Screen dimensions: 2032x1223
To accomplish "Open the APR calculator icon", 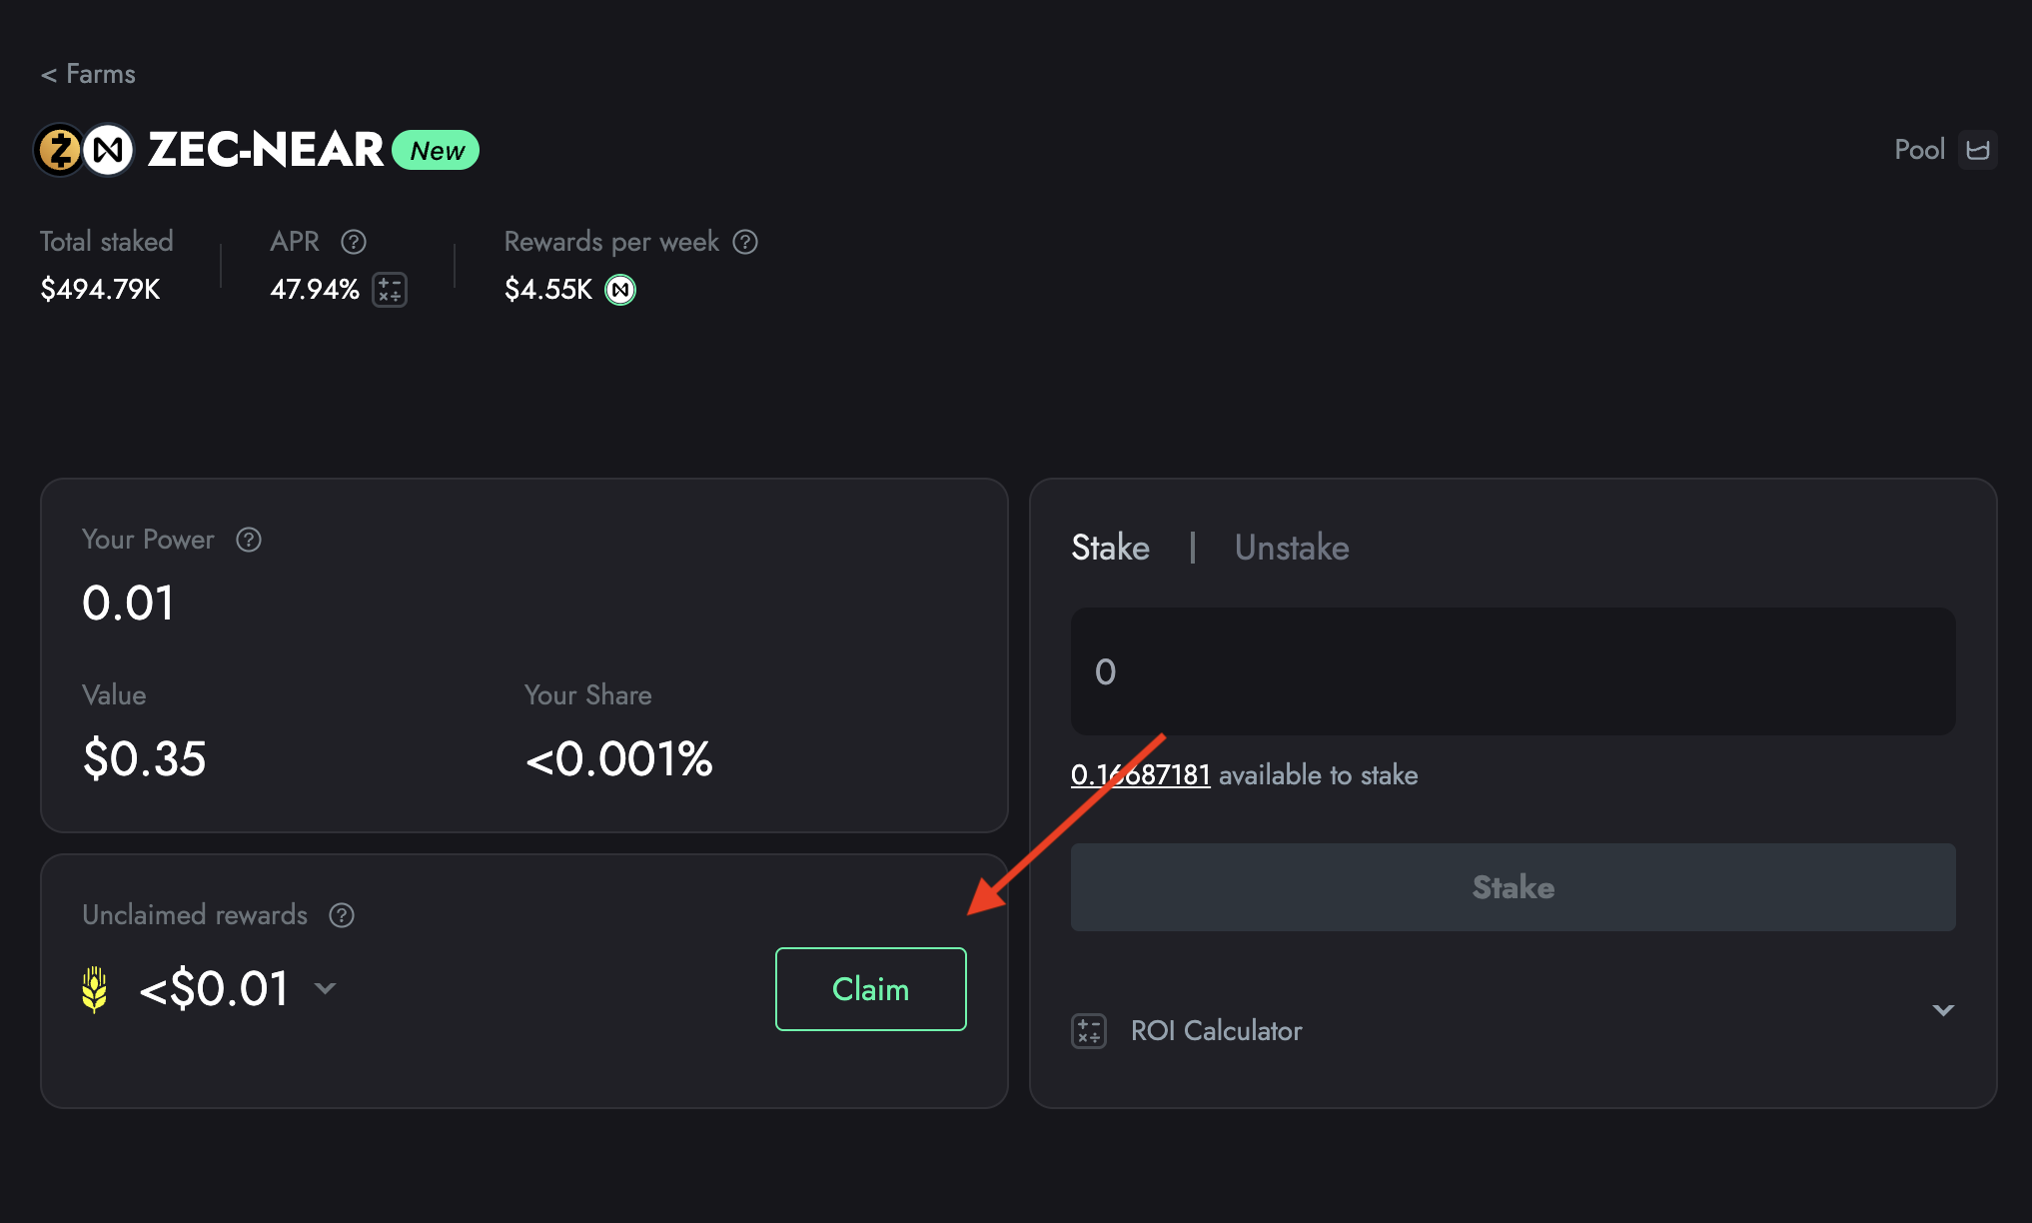I will click(x=390, y=290).
